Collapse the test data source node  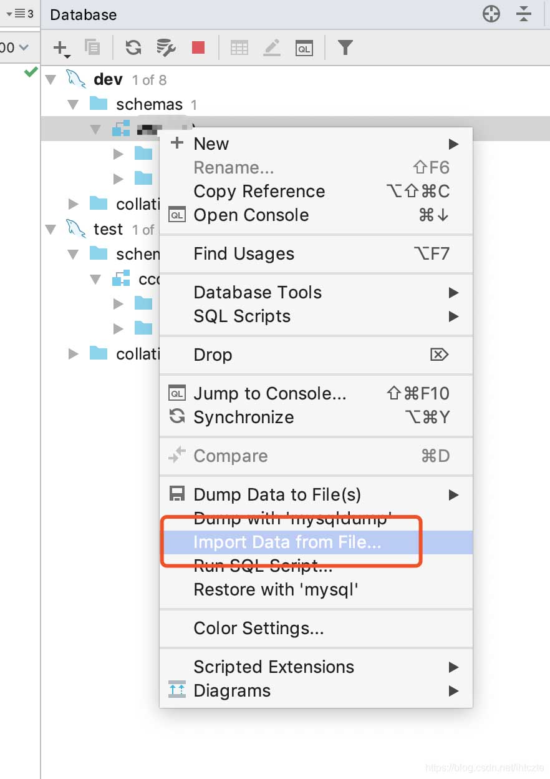(51, 229)
